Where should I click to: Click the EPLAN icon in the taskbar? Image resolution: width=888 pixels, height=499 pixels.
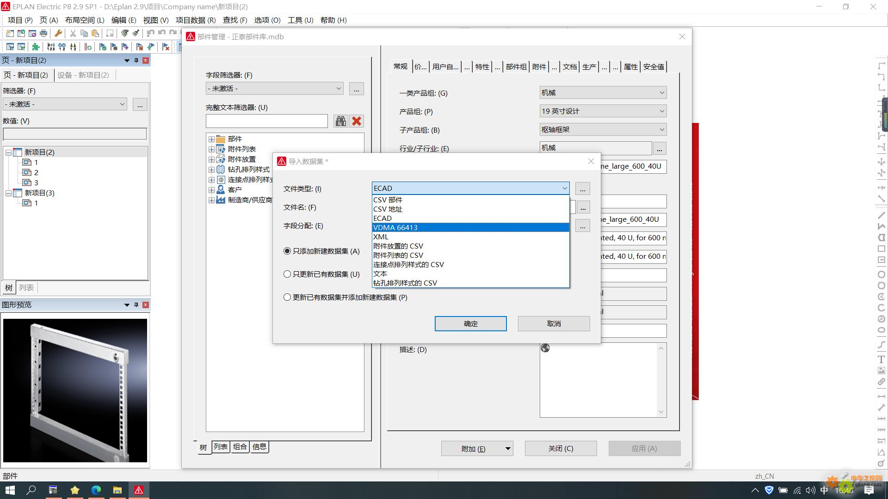tap(139, 490)
